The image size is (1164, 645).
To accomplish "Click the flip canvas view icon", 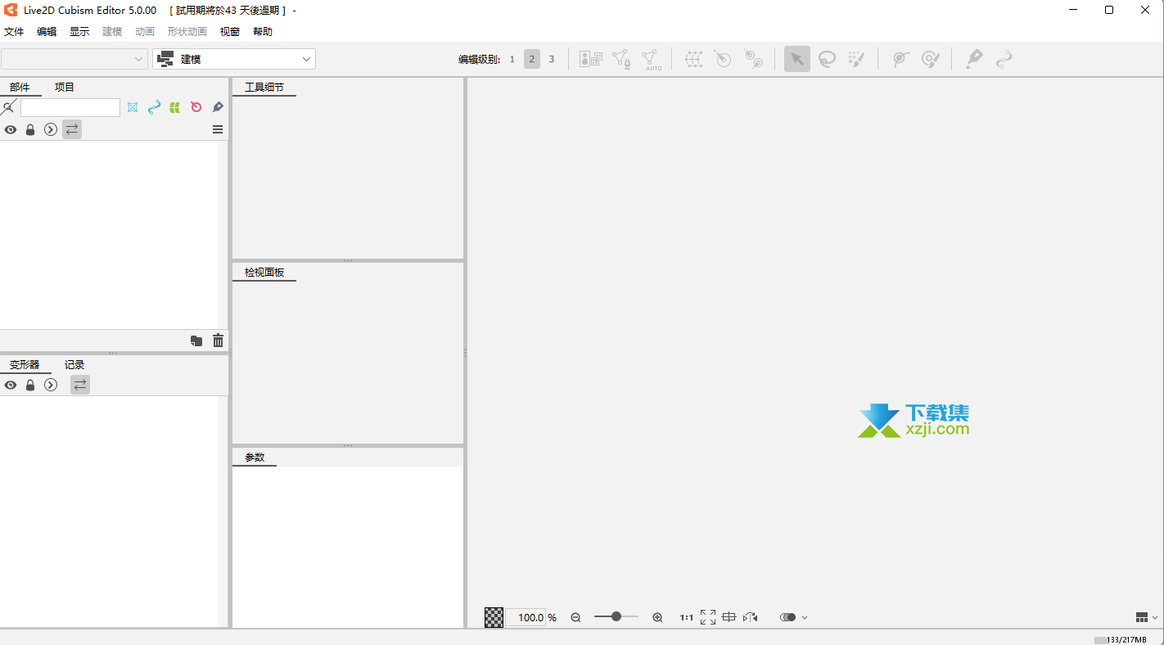I will pyautogui.click(x=751, y=617).
